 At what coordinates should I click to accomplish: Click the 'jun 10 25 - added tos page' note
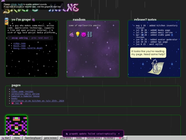click(152, 42)
